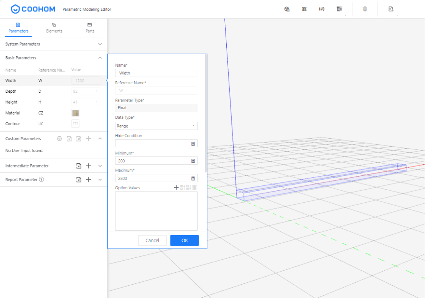The width and height of the screenshot is (425, 298).
Task: Click OK to confirm parameter settings
Action: [184, 241]
